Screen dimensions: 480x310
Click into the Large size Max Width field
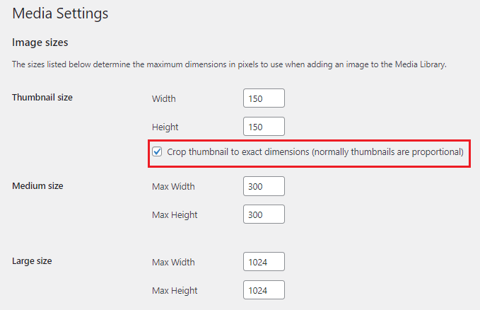click(264, 262)
